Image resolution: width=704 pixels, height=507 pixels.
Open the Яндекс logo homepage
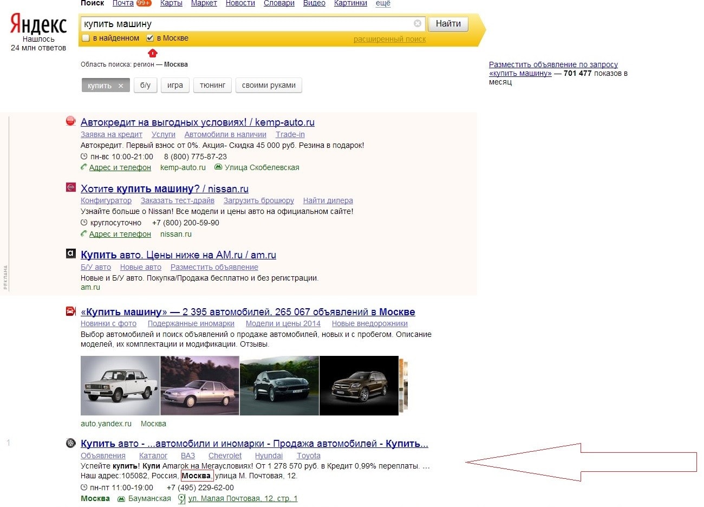tap(38, 25)
